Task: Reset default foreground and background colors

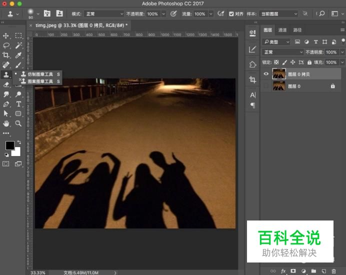Action: (6, 155)
